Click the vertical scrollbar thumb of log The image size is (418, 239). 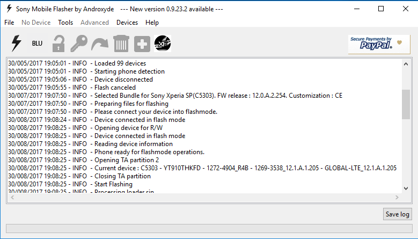click(x=406, y=104)
